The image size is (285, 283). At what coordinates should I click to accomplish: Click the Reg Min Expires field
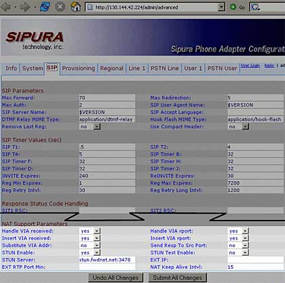coord(107,183)
